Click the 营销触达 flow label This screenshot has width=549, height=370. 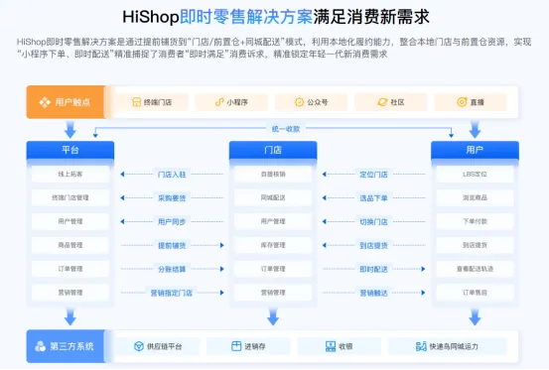pyautogui.click(x=373, y=293)
